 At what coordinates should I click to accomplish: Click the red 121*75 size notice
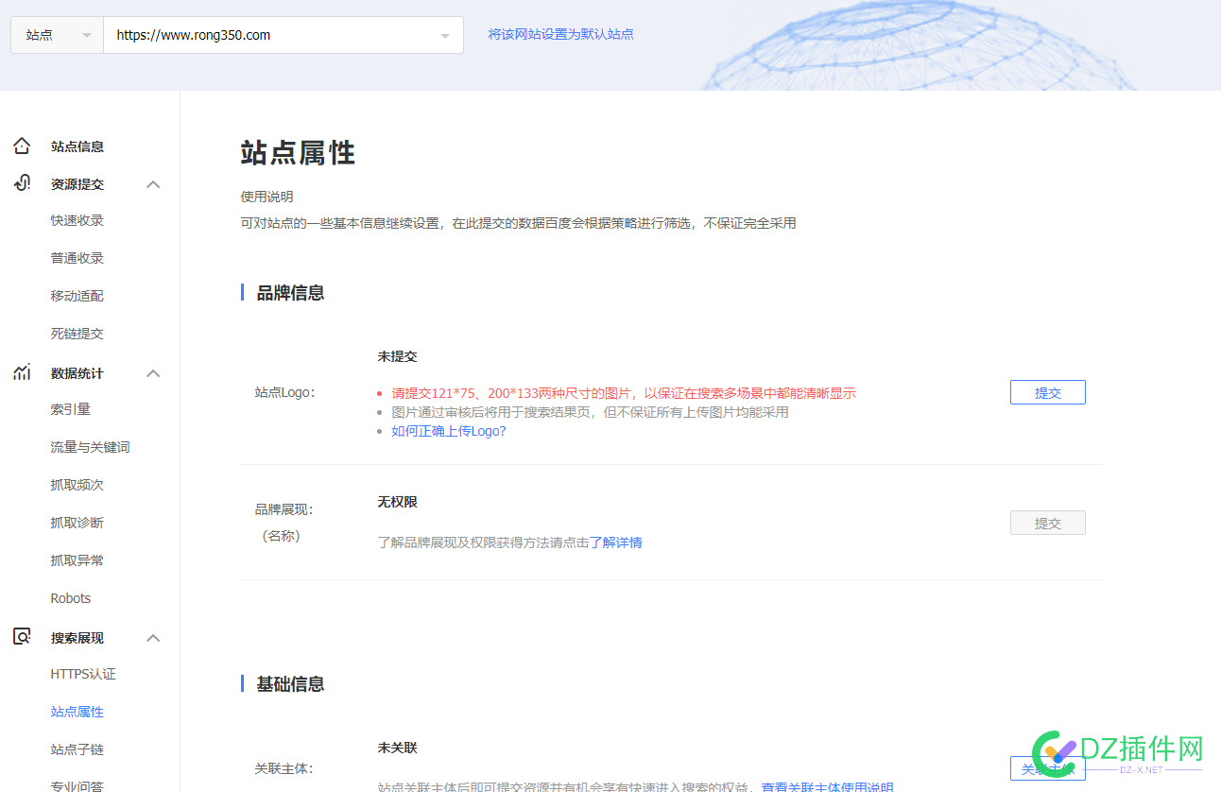pyautogui.click(x=624, y=393)
